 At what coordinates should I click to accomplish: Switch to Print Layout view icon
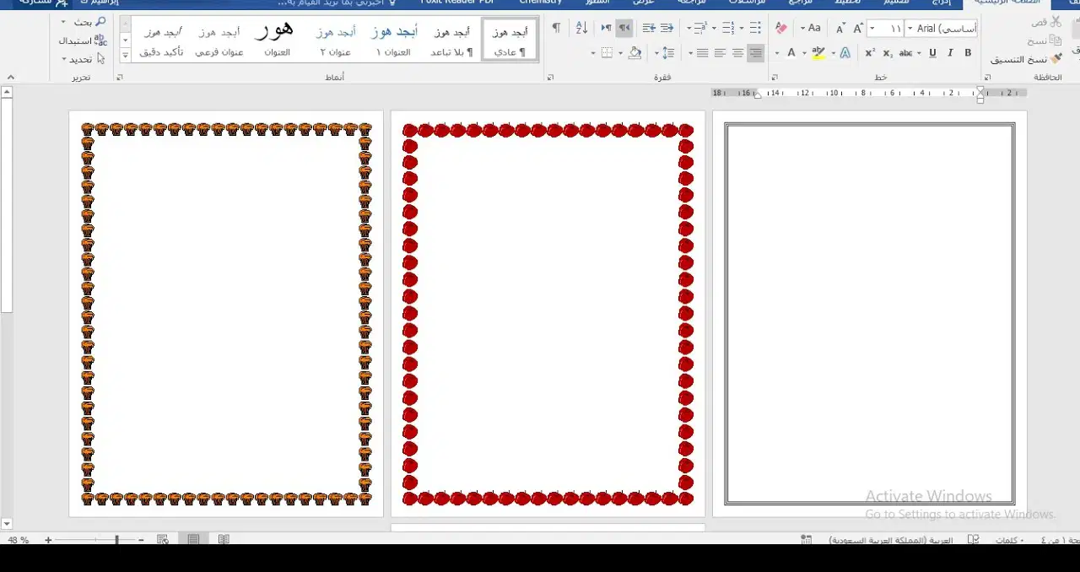tap(193, 540)
